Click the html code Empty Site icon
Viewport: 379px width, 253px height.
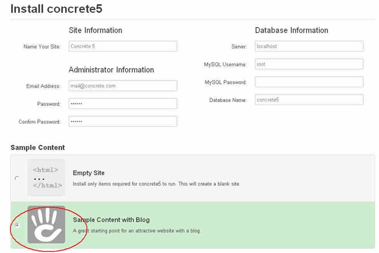[46, 177]
